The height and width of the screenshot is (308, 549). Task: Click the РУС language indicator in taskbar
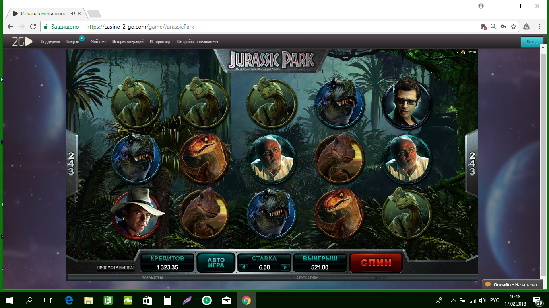495,300
